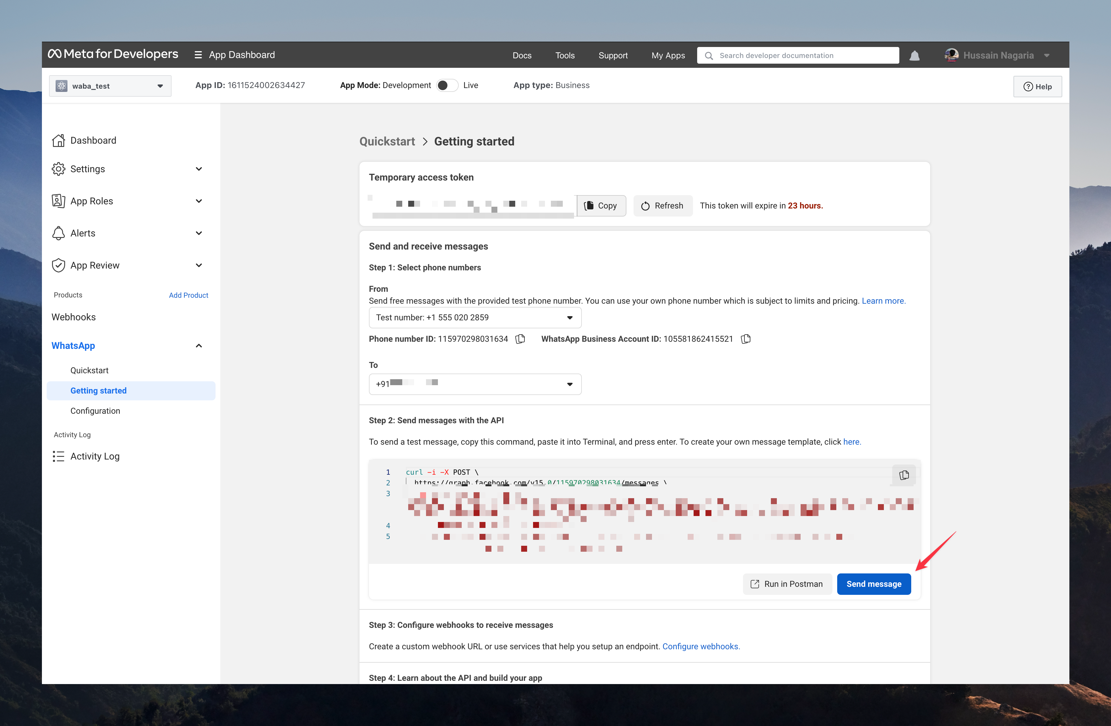Click the Send message button
Screen dimensions: 1111x726
874,584
